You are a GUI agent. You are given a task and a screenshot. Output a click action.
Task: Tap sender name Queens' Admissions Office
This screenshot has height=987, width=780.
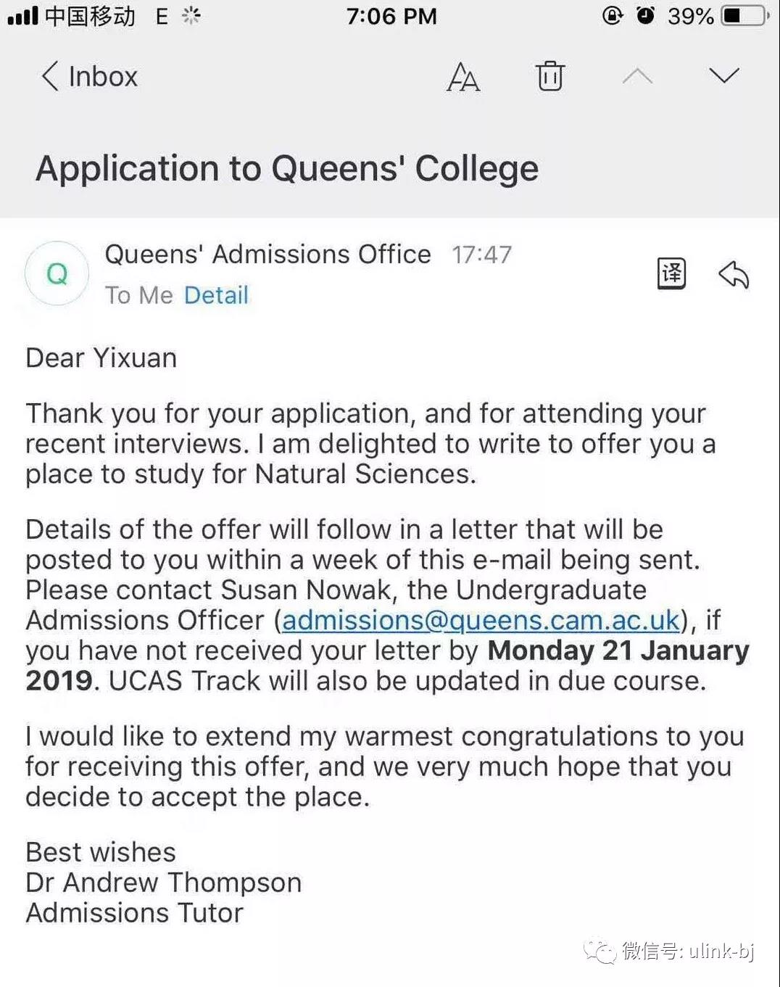[267, 255]
